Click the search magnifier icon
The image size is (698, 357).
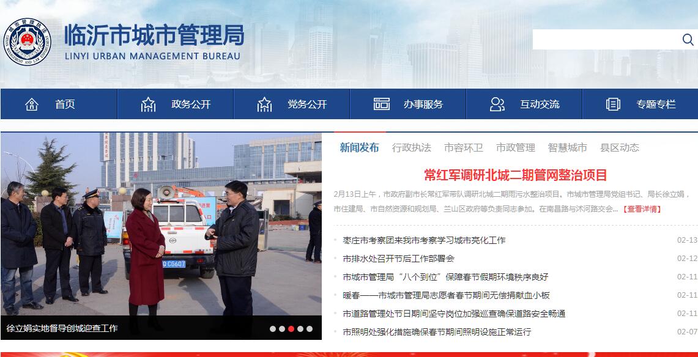coord(688,40)
